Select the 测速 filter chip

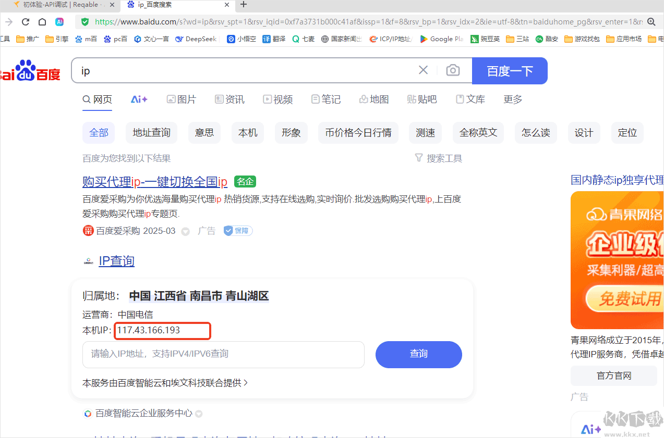point(425,133)
